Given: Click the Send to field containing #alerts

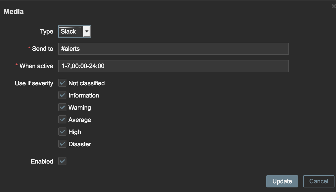Looking at the screenshot, I should pyautogui.click(x=173, y=49).
